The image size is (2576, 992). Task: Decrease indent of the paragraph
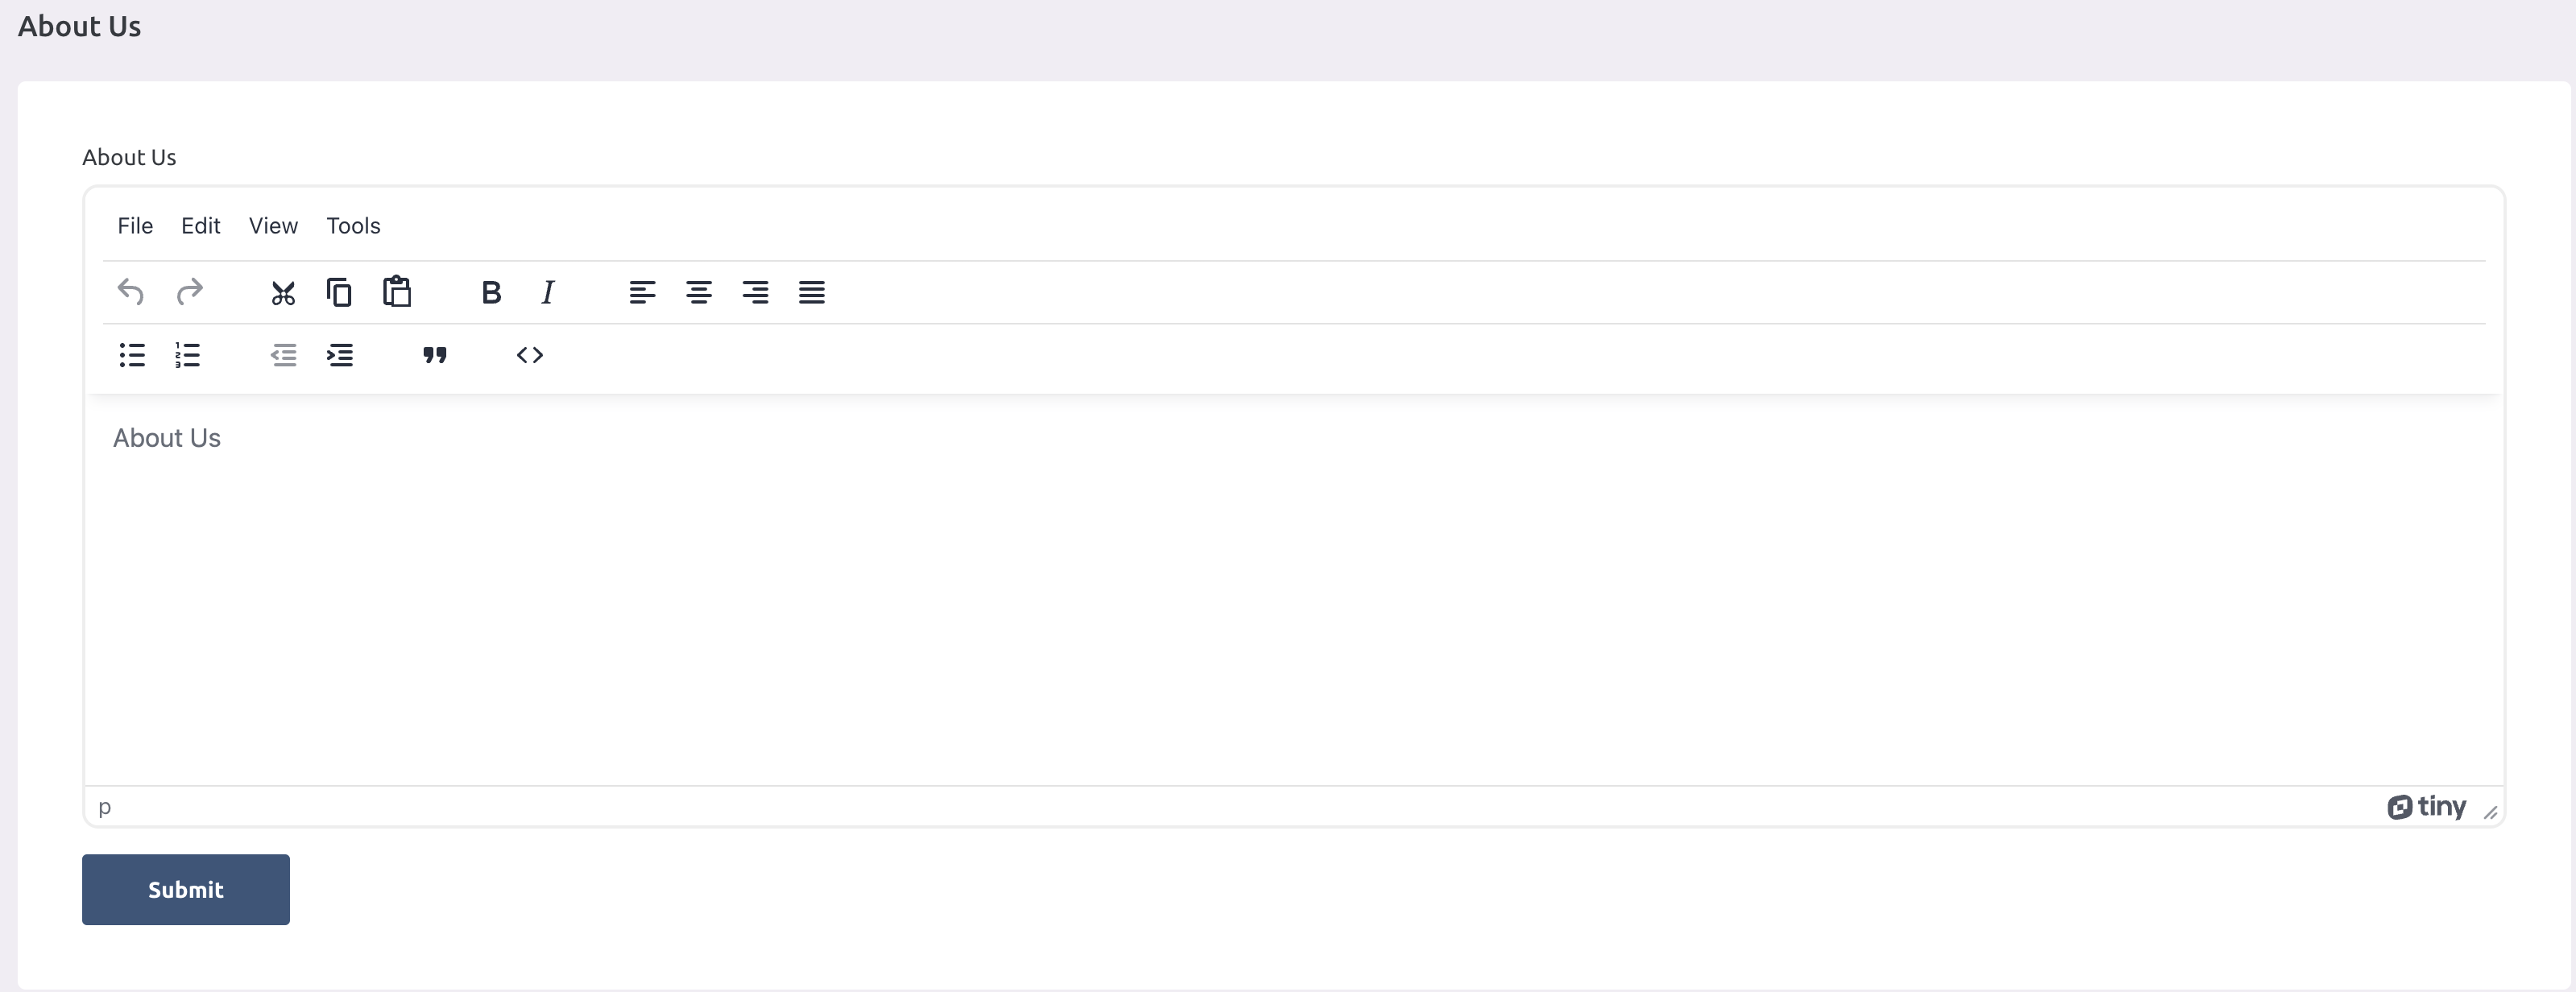(x=284, y=355)
